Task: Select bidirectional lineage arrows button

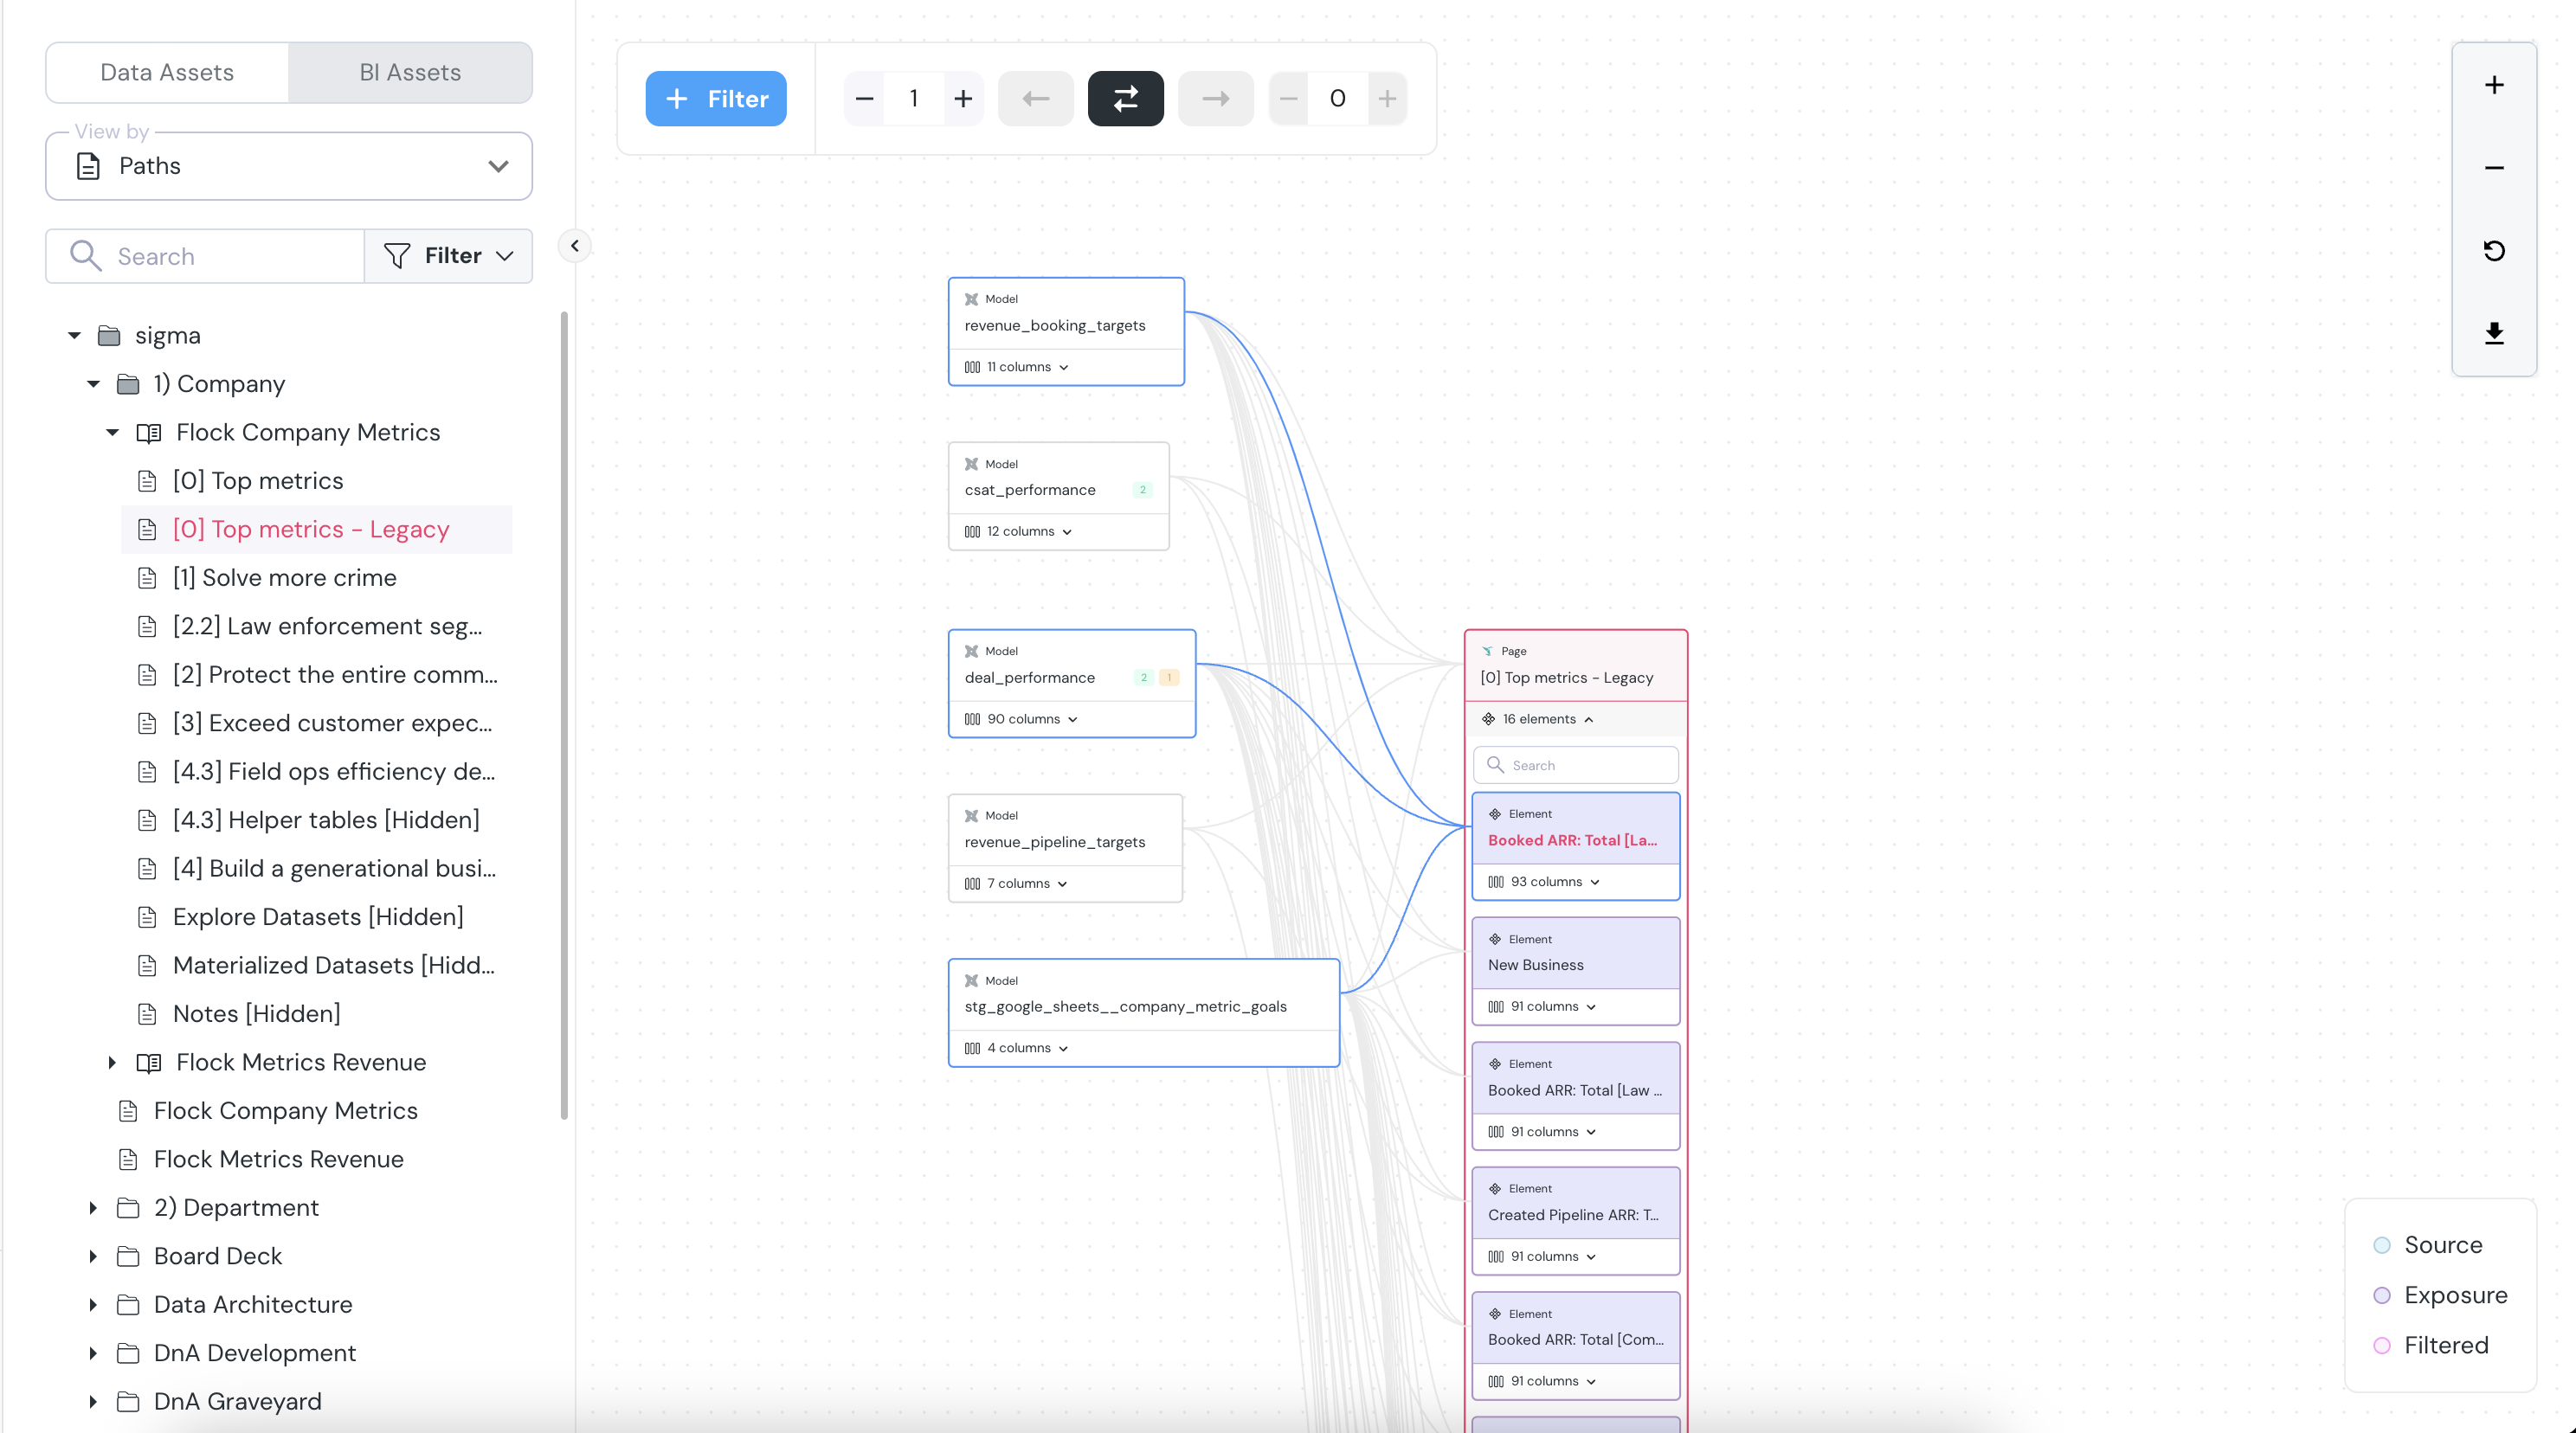Action: [1125, 99]
